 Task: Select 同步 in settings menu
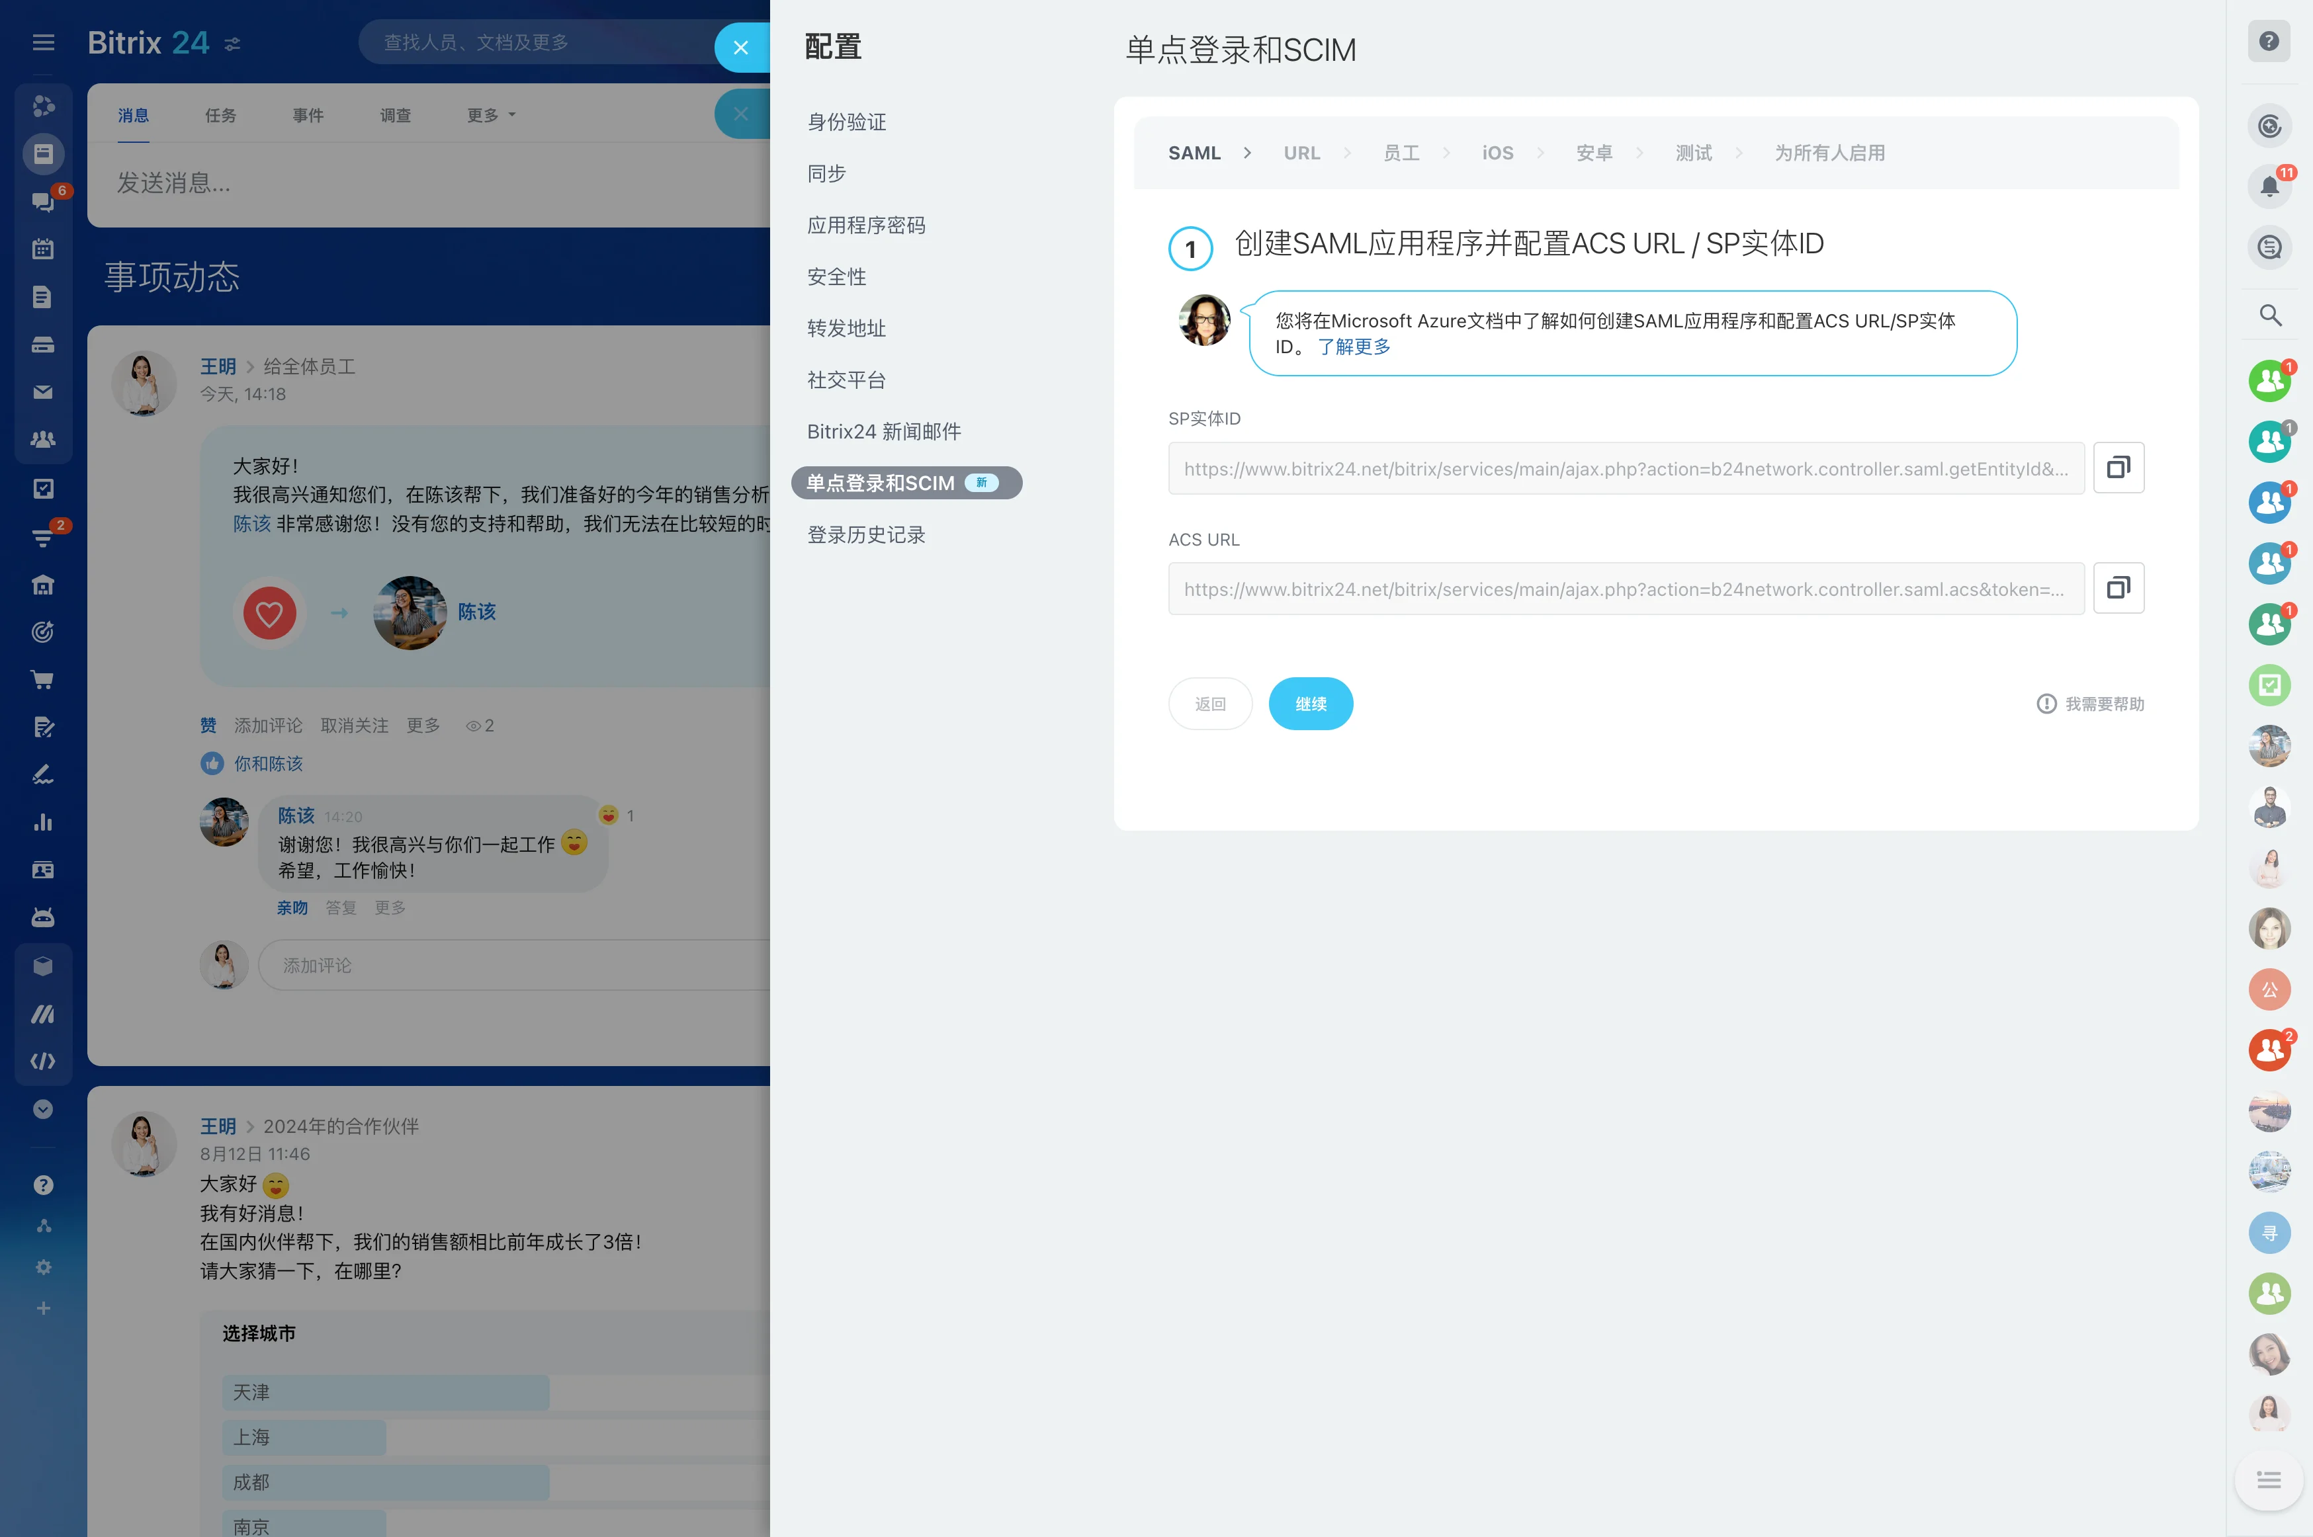(x=826, y=173)
